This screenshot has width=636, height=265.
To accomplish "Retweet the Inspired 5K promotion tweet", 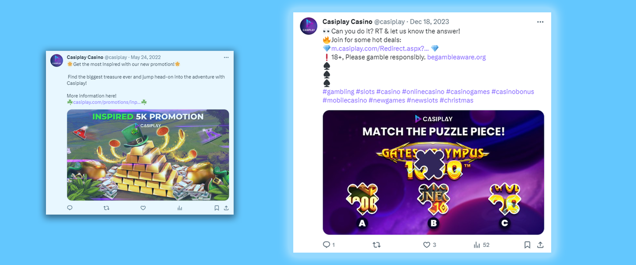I will click(106, 208).
